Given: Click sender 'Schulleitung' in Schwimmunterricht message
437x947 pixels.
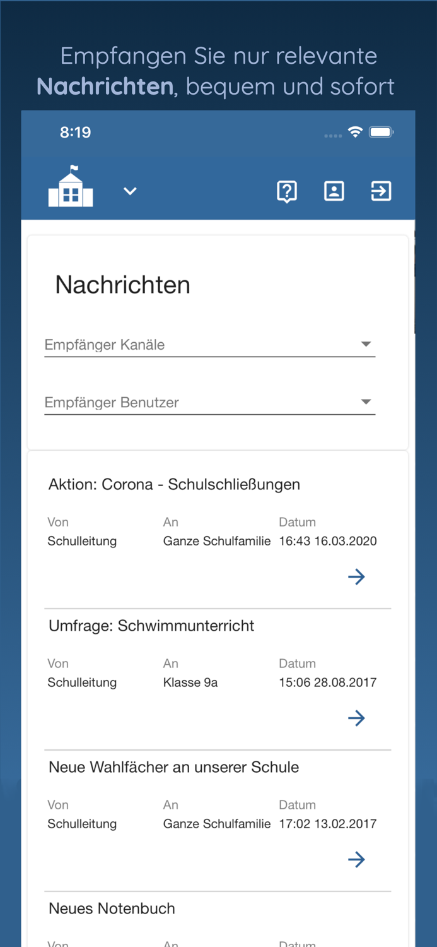Looking at the screenshot, I should [x=82, y=682].
